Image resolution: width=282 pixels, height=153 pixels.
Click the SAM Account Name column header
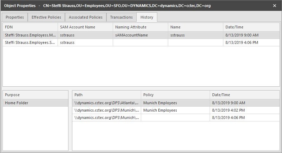coord(85,27)
